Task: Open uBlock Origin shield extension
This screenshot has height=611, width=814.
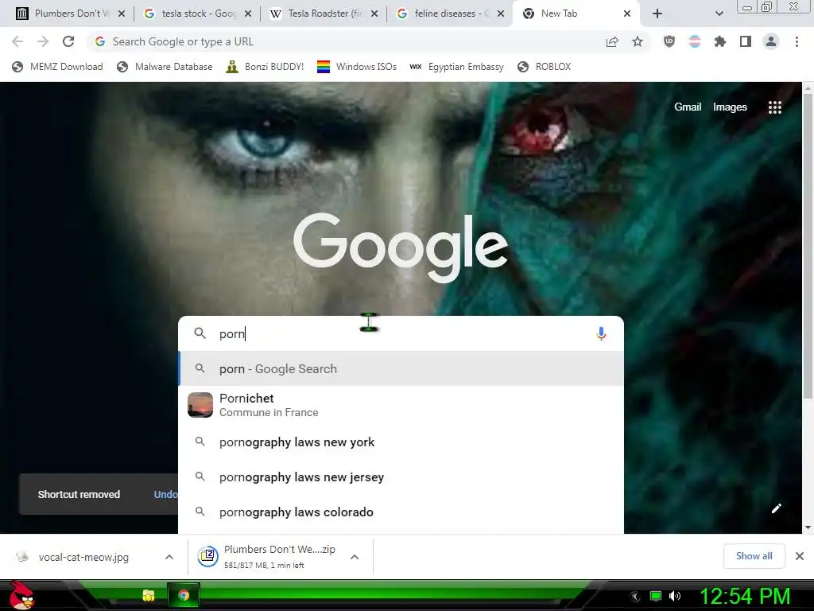Action: point(669,41)
